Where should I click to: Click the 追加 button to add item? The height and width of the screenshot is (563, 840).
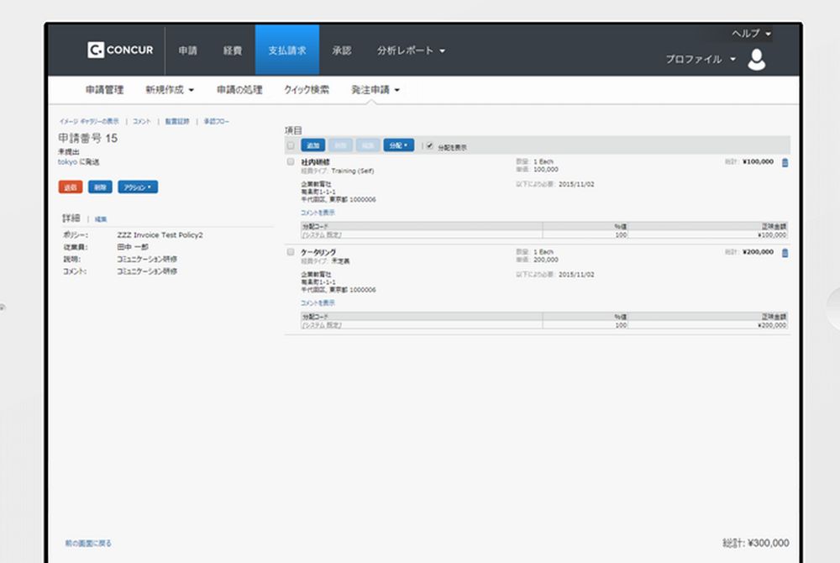pyautogui.click(x=312, y=145)
